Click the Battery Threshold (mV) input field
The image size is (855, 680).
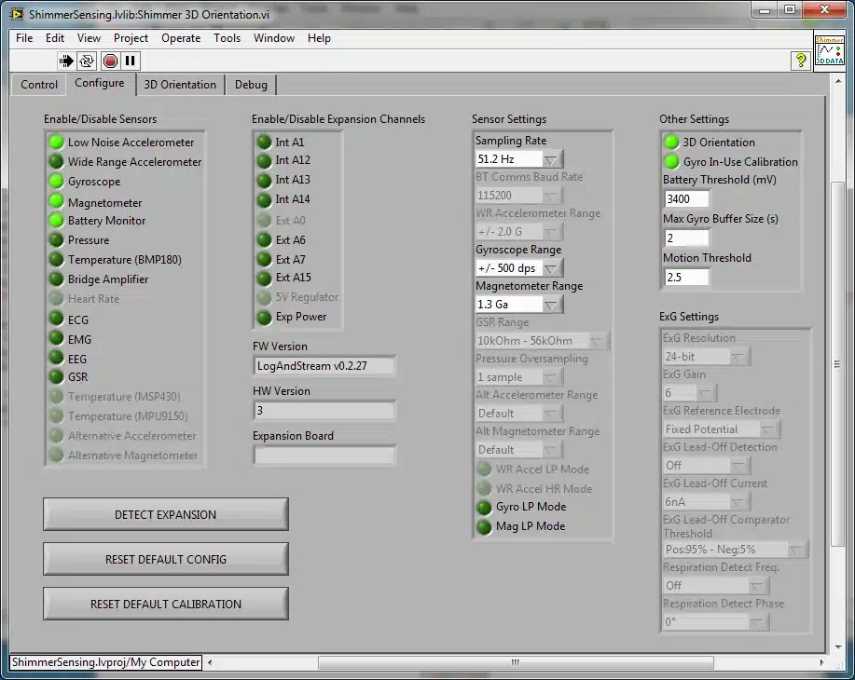[x=686, y=199]
